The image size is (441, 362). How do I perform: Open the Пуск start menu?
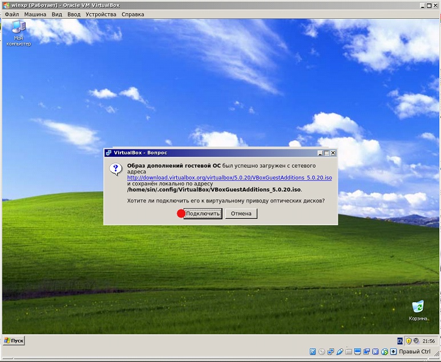coord(14,340)
